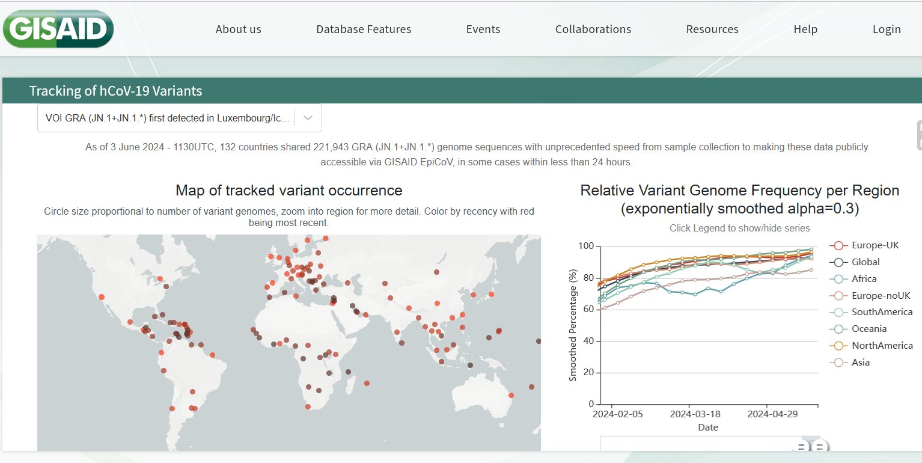Click the SouthAmerica legend marker
This screenshot has width=922, height=463.
839,312
